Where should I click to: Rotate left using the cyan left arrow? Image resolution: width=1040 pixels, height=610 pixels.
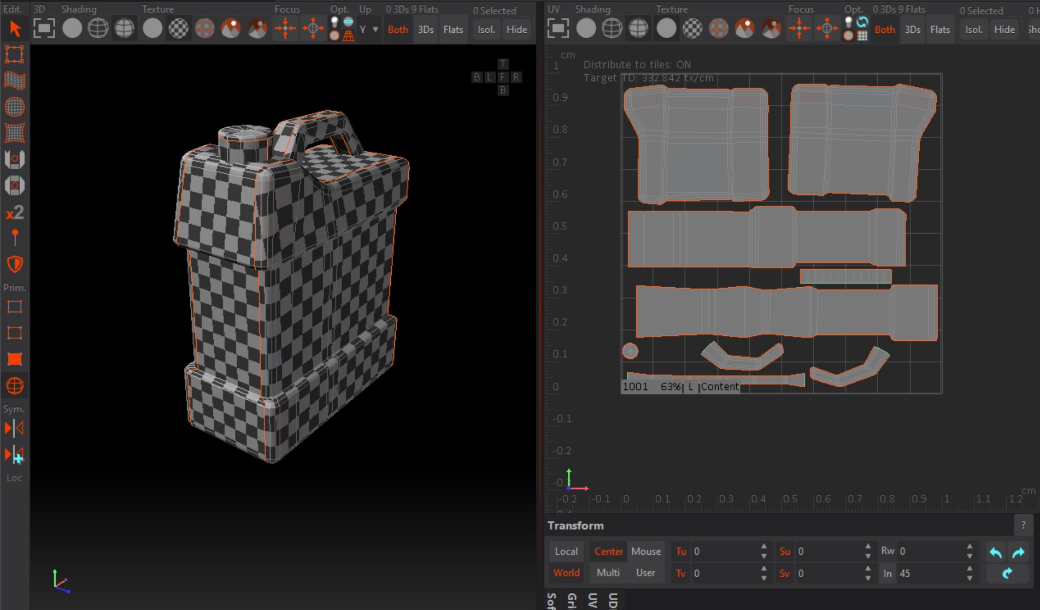[x=996, y=552]
